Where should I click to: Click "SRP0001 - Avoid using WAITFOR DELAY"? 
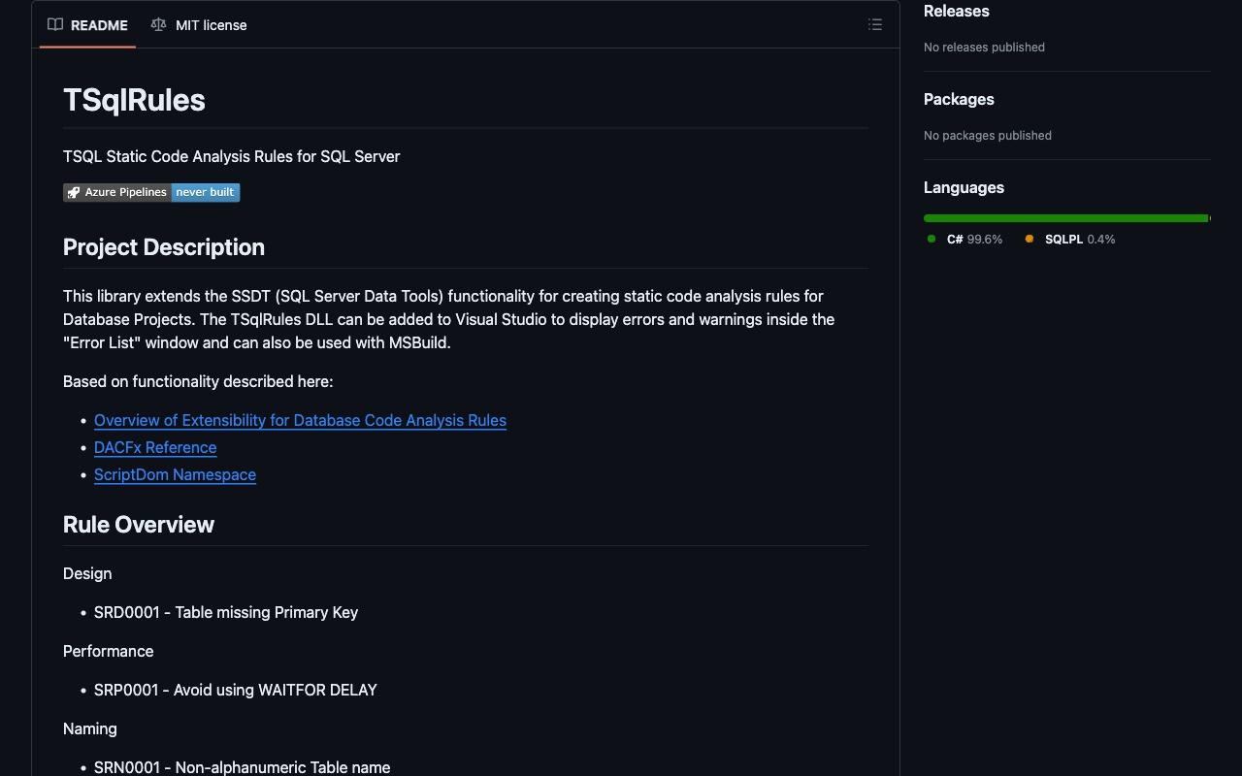pyautogui.click(x=236, y=690)
